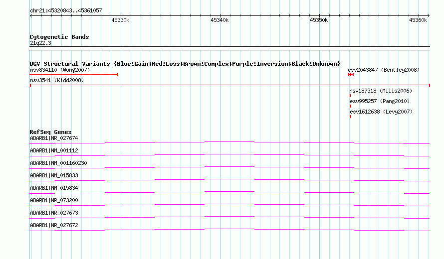Select transcript ADARB1|NR_073200
The height and width of the screenshot is (259, 444).
(54, 200)
